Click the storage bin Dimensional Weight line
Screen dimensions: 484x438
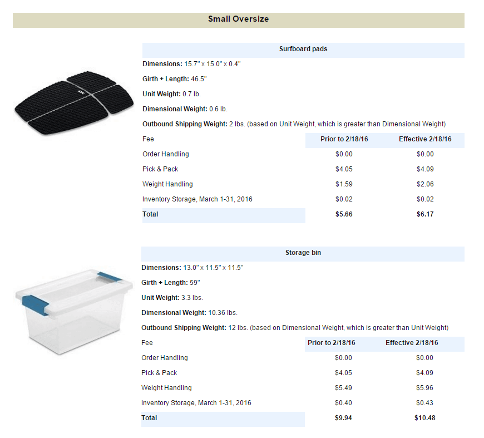click(189, 313)
